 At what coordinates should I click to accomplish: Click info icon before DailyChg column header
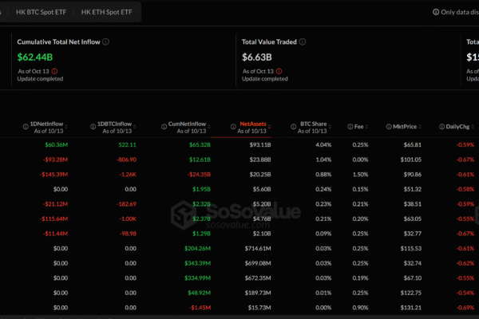440,126
